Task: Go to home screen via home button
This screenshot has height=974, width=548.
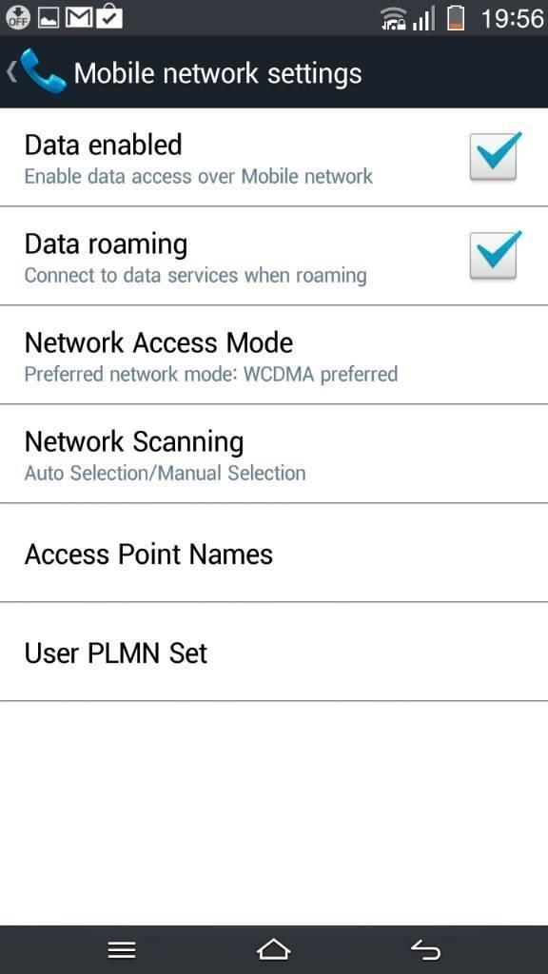Action: [x=273, y=949]
